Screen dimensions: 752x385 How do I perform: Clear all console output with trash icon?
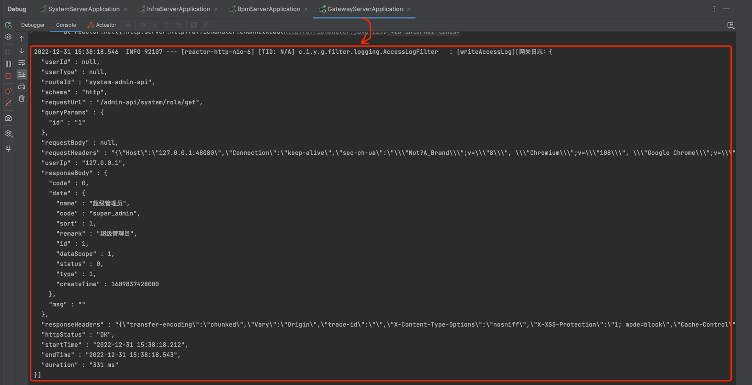(x=22, y=98)
